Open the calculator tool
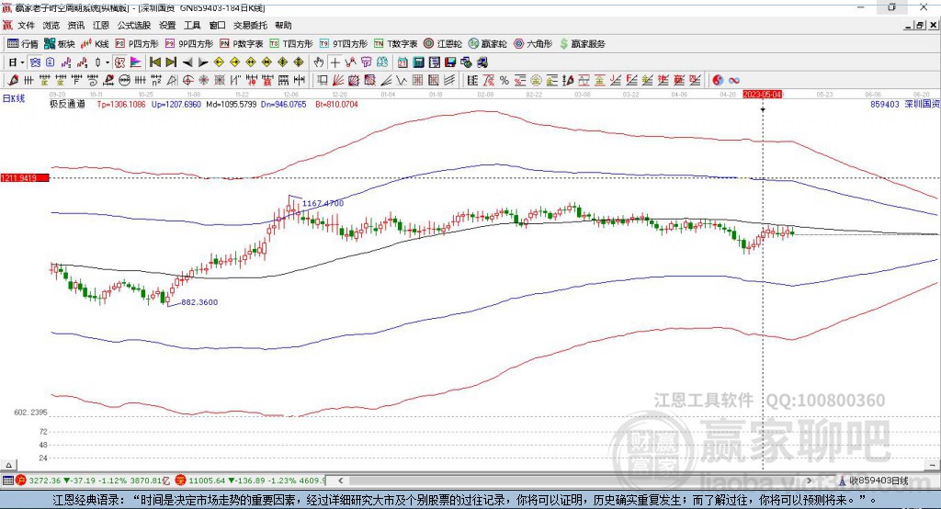This screenshot has width=941, height=509. click(x=418, y=62)
